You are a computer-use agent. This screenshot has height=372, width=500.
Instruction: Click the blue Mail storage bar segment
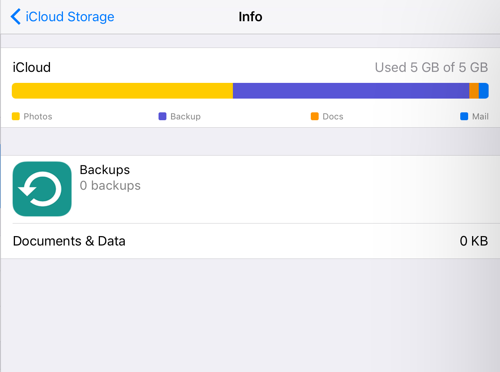pyautogui.click(x=483, y=91)
